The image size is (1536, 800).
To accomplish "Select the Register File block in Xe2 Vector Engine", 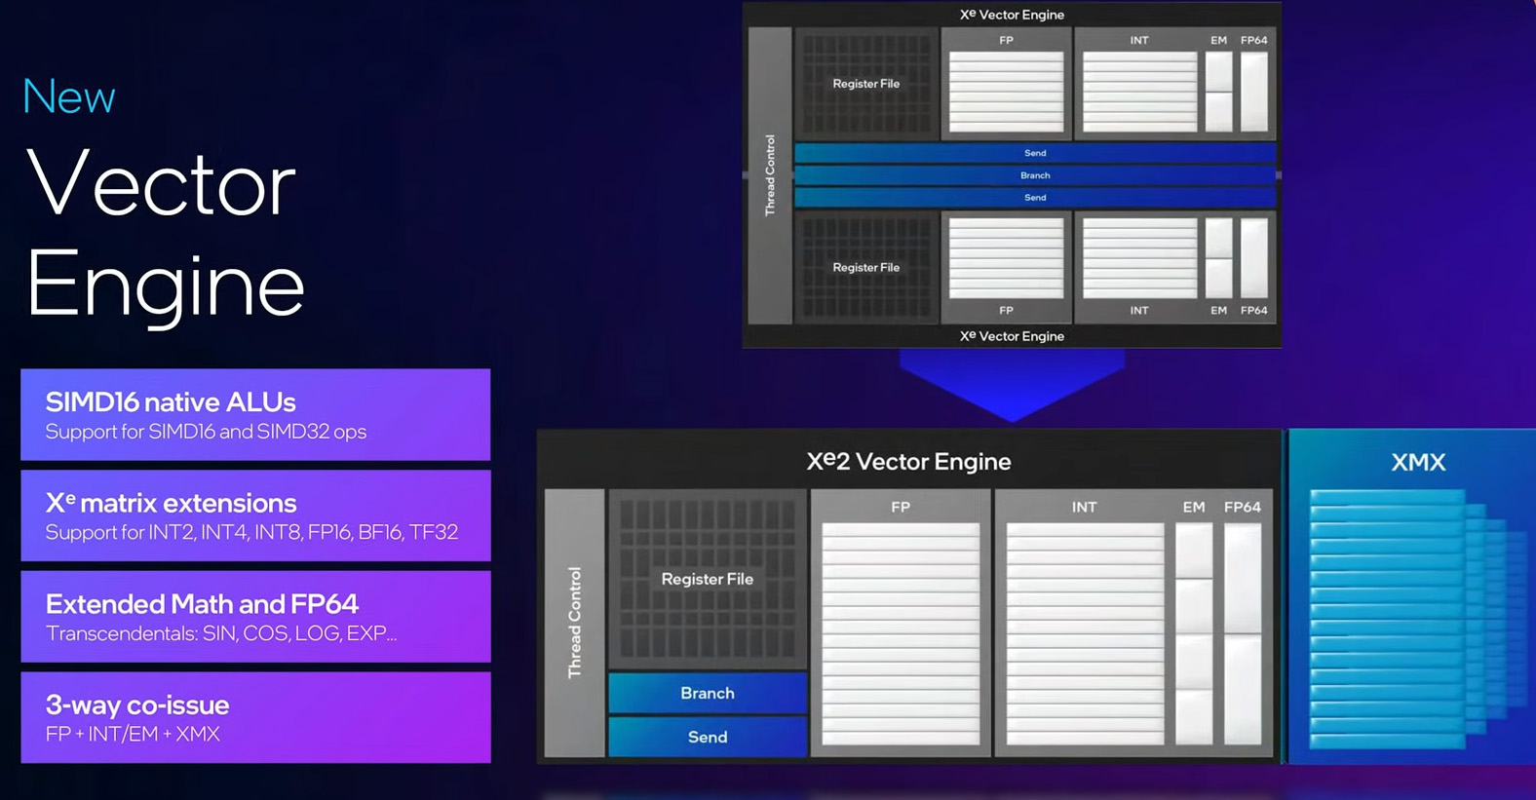I will 708,579.
